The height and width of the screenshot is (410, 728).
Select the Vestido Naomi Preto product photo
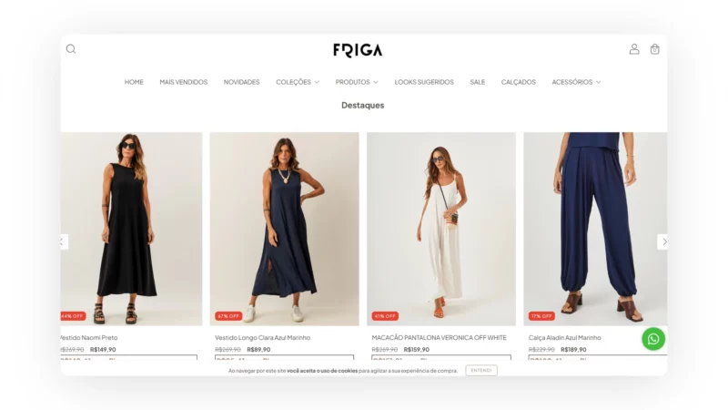pyautogui.click(x=131, y=229)
